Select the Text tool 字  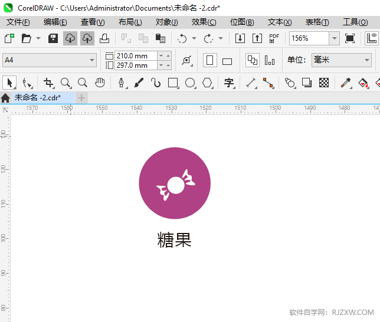(x=229, y=83)
